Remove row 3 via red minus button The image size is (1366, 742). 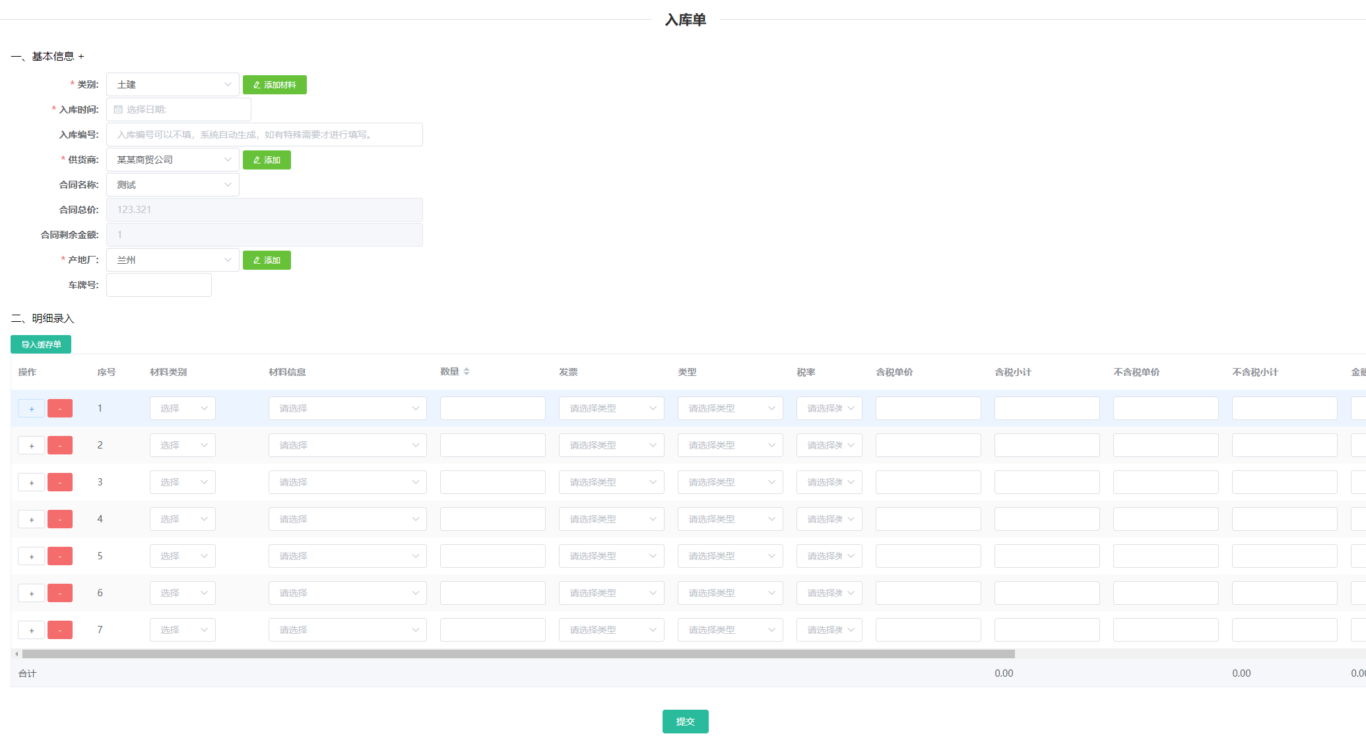click(x=60, y=483)
